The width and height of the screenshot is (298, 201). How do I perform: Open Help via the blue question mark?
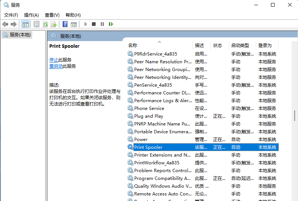(x=65, y=24)
